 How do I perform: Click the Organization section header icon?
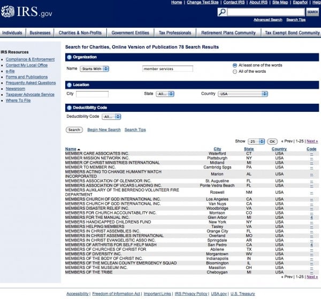tap(69, 57)
